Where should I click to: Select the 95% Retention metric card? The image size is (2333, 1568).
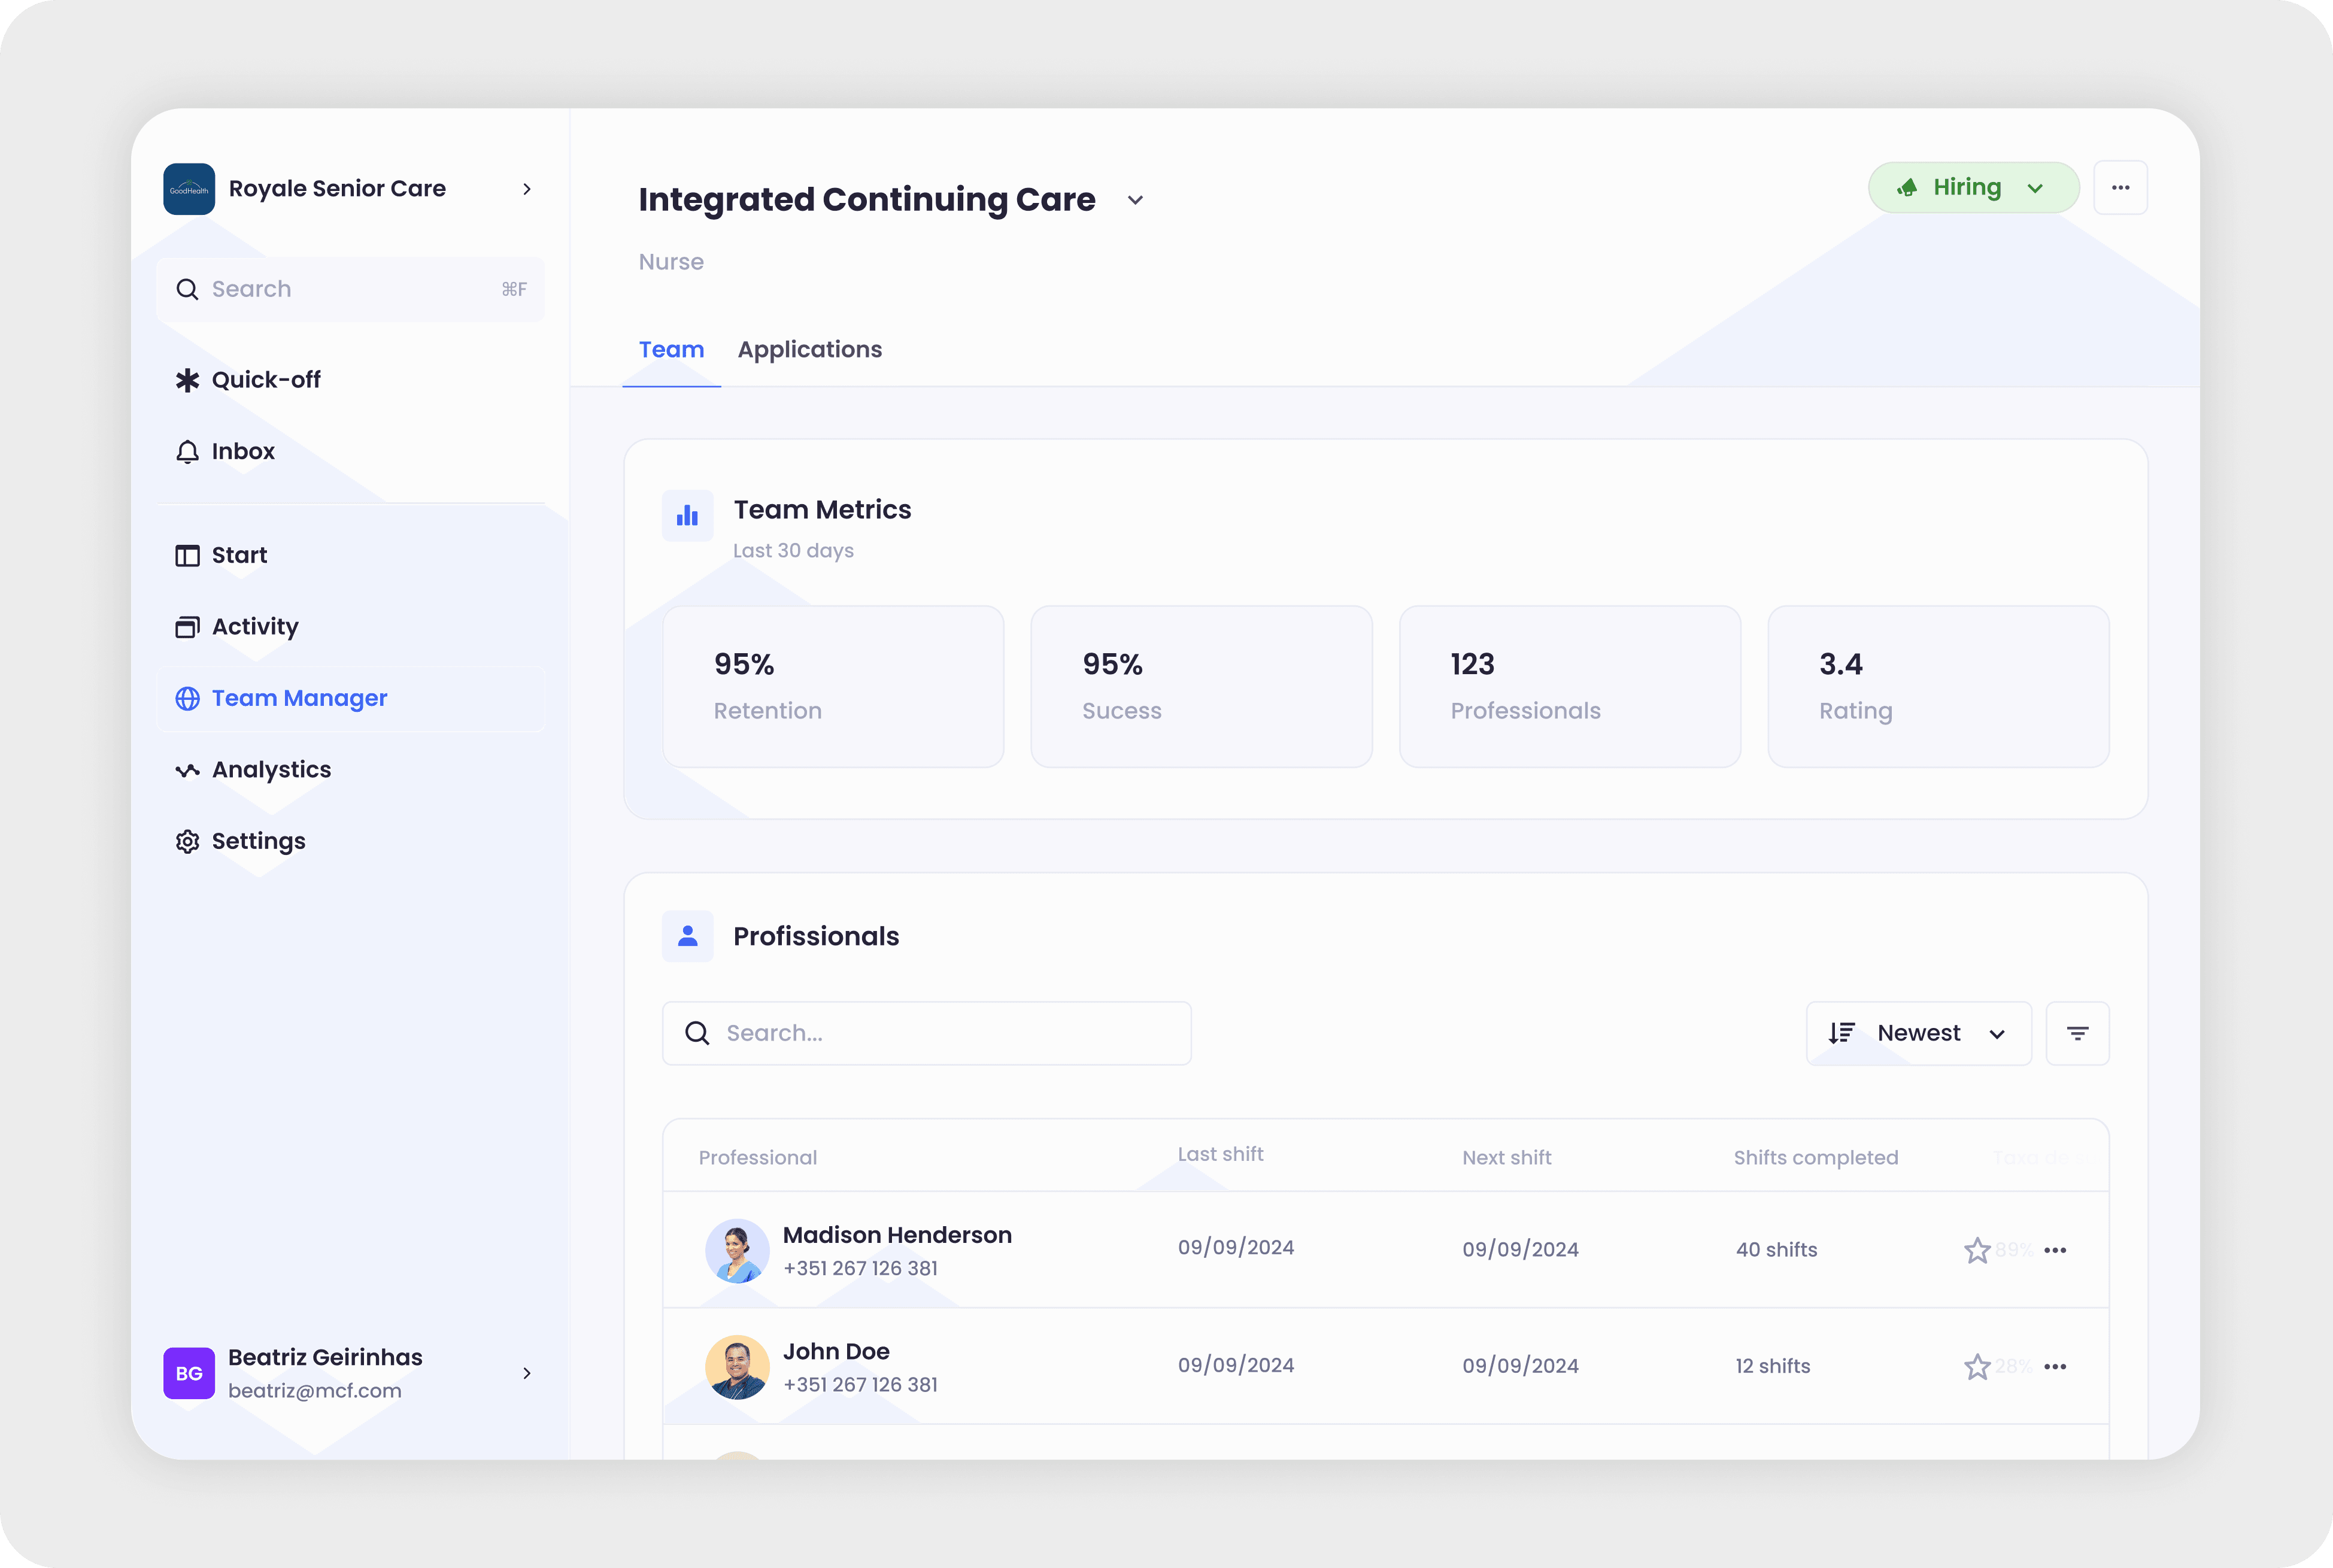click(833, 686)
